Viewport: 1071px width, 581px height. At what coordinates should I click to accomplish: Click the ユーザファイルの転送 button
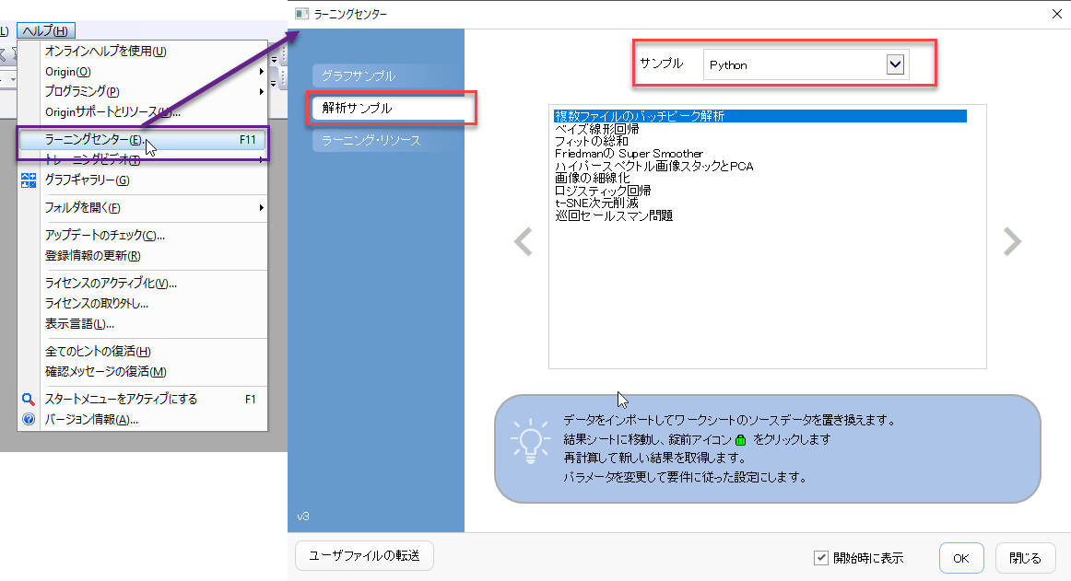(x=363, y=555)
